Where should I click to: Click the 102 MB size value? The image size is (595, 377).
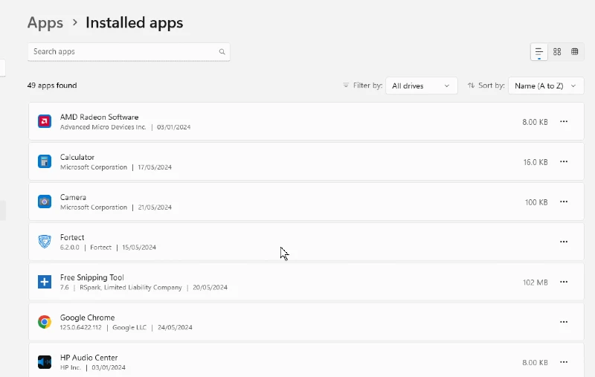535,283
